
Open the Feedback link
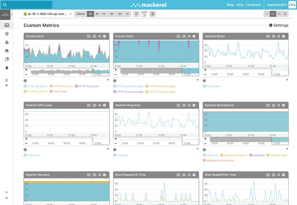pos(253,5)
